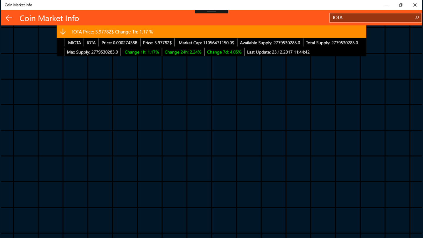The height and width of the screenshot is (238, 423).
Task: Select Change 7d: 4.05% cell
Action: pyautogui.click(x=224, y=52)
